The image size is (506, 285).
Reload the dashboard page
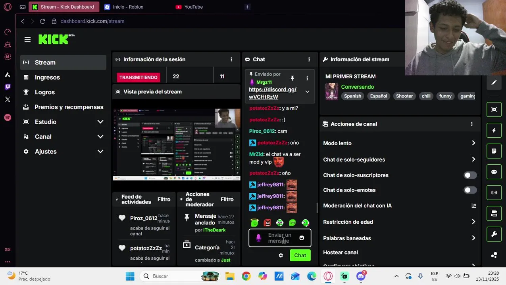pos(42,21)
